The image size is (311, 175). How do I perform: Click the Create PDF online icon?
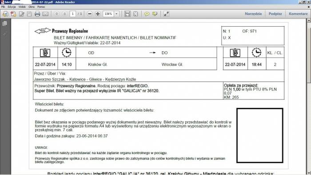tap(5, 14)
